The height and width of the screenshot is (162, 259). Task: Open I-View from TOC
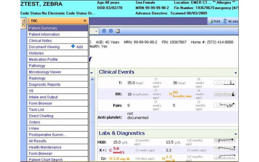[x=58, y=129]
